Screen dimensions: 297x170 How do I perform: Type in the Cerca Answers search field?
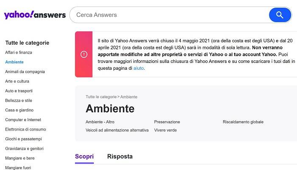click(170, 15)
